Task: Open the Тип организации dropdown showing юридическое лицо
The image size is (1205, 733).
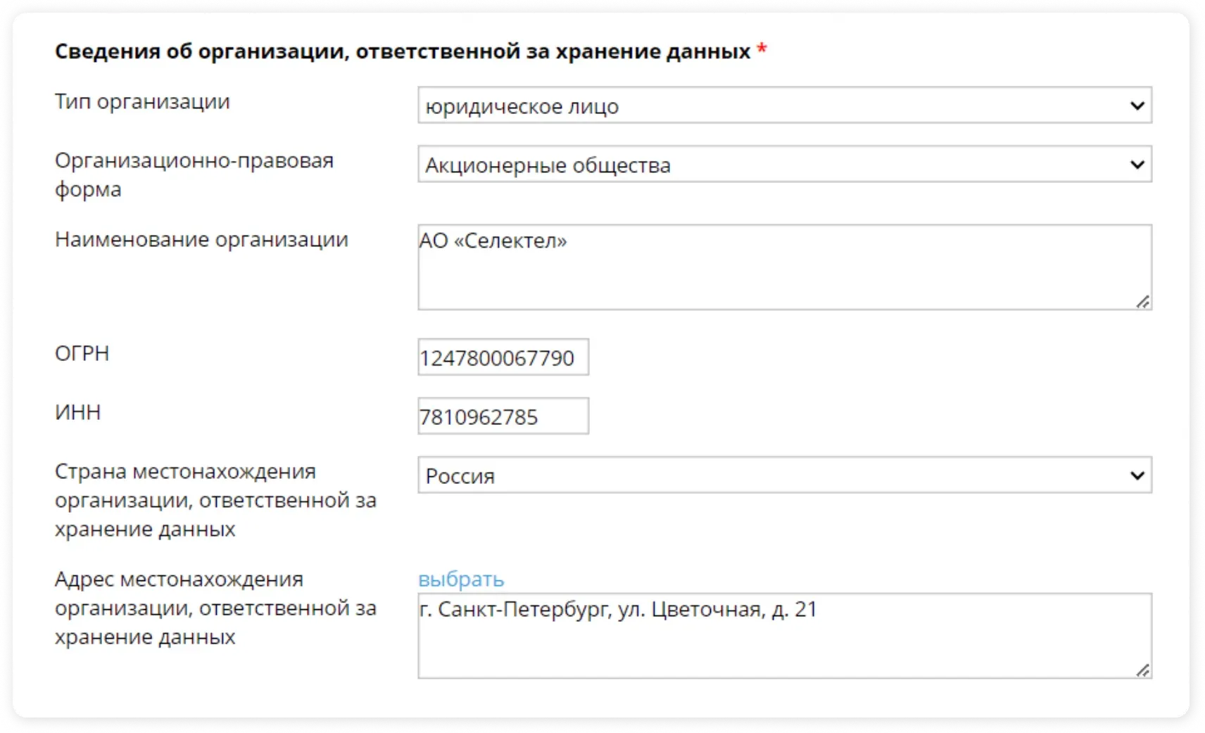Action: click(x=704, y=106)
